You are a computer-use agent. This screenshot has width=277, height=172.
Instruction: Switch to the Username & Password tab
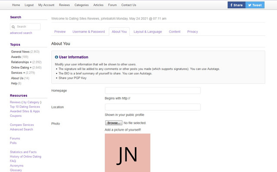(89, 31)
